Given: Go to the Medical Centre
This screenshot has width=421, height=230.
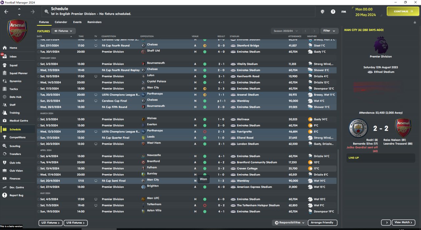Looking at the screenshot, I should pyautogui.click(x=18, y=121).
